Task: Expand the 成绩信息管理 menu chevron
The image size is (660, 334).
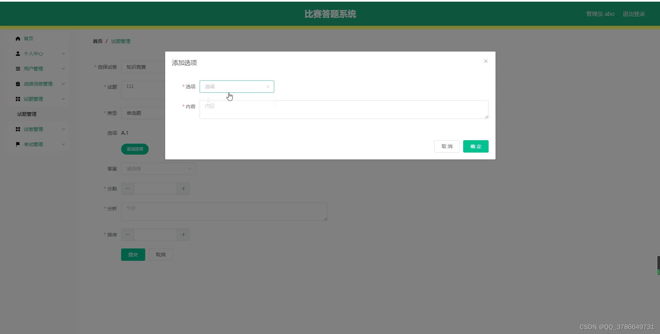Action: pos(63,84)
